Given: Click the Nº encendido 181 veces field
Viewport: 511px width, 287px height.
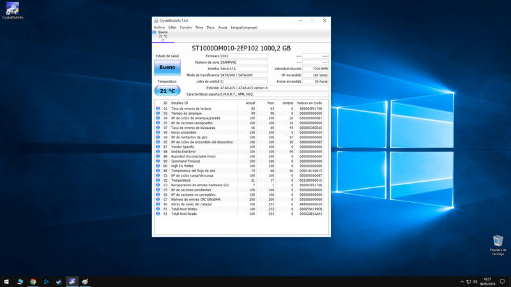Looking at the screenshot, I should tap(315, 75).
